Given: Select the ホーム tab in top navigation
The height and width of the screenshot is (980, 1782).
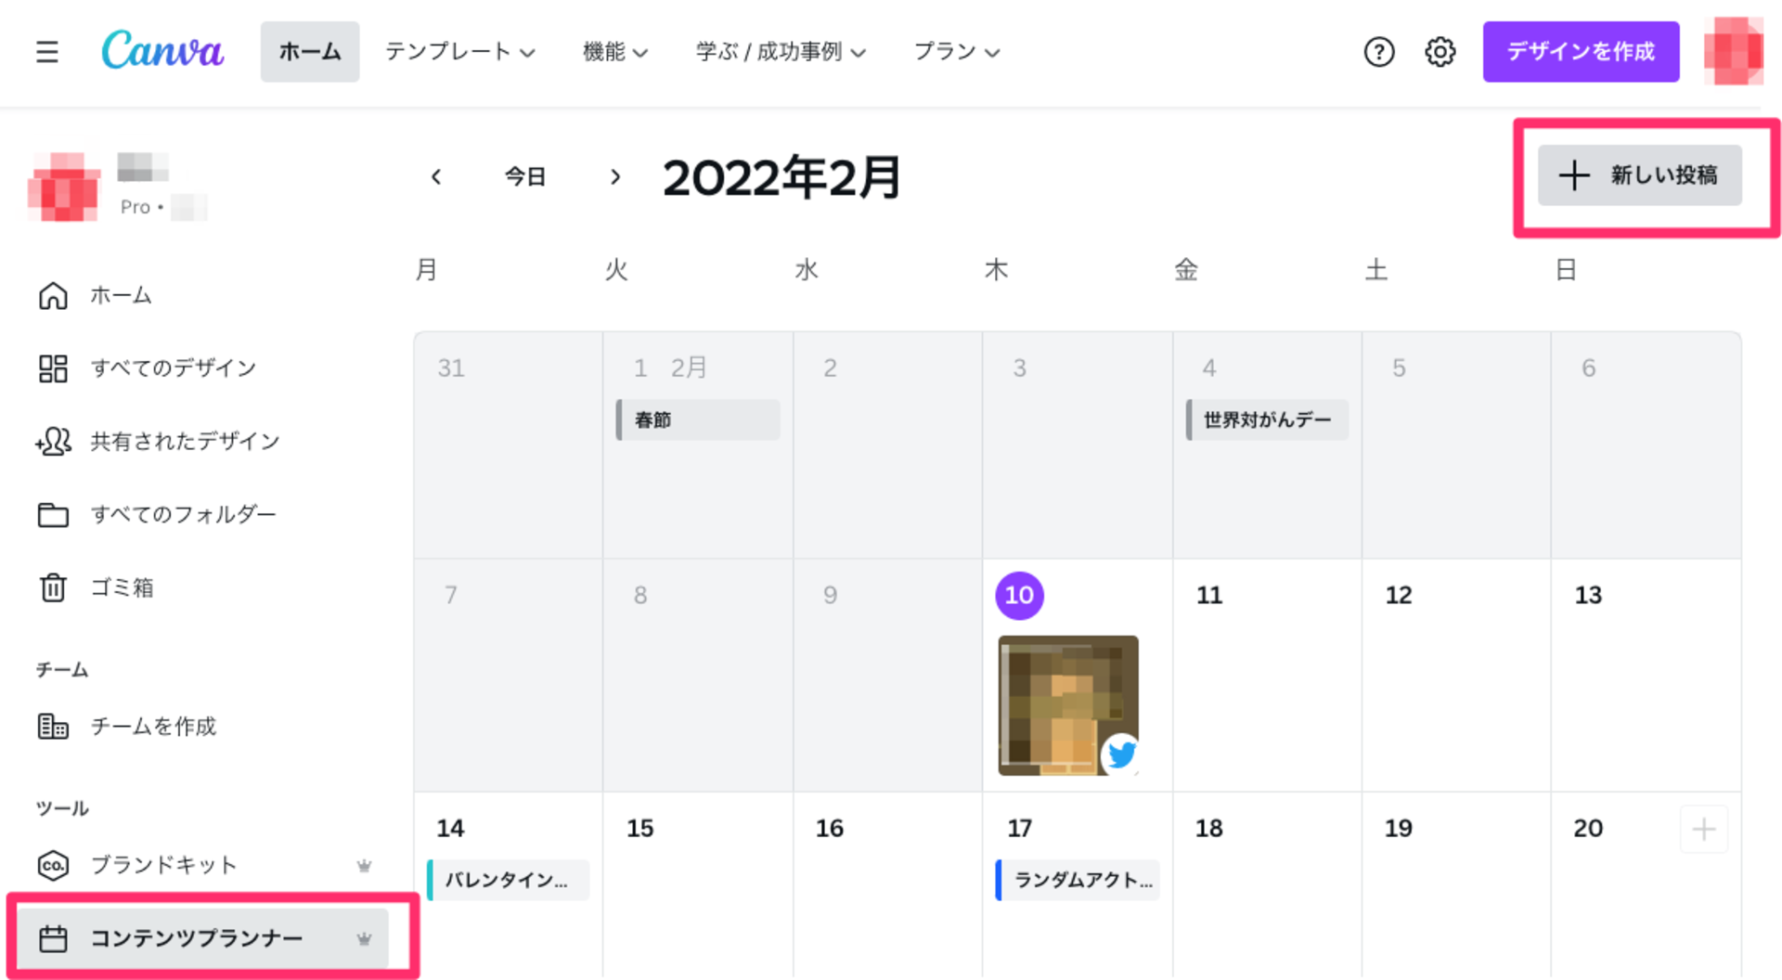Looking at the screenshot, I should tap(310, 52).
